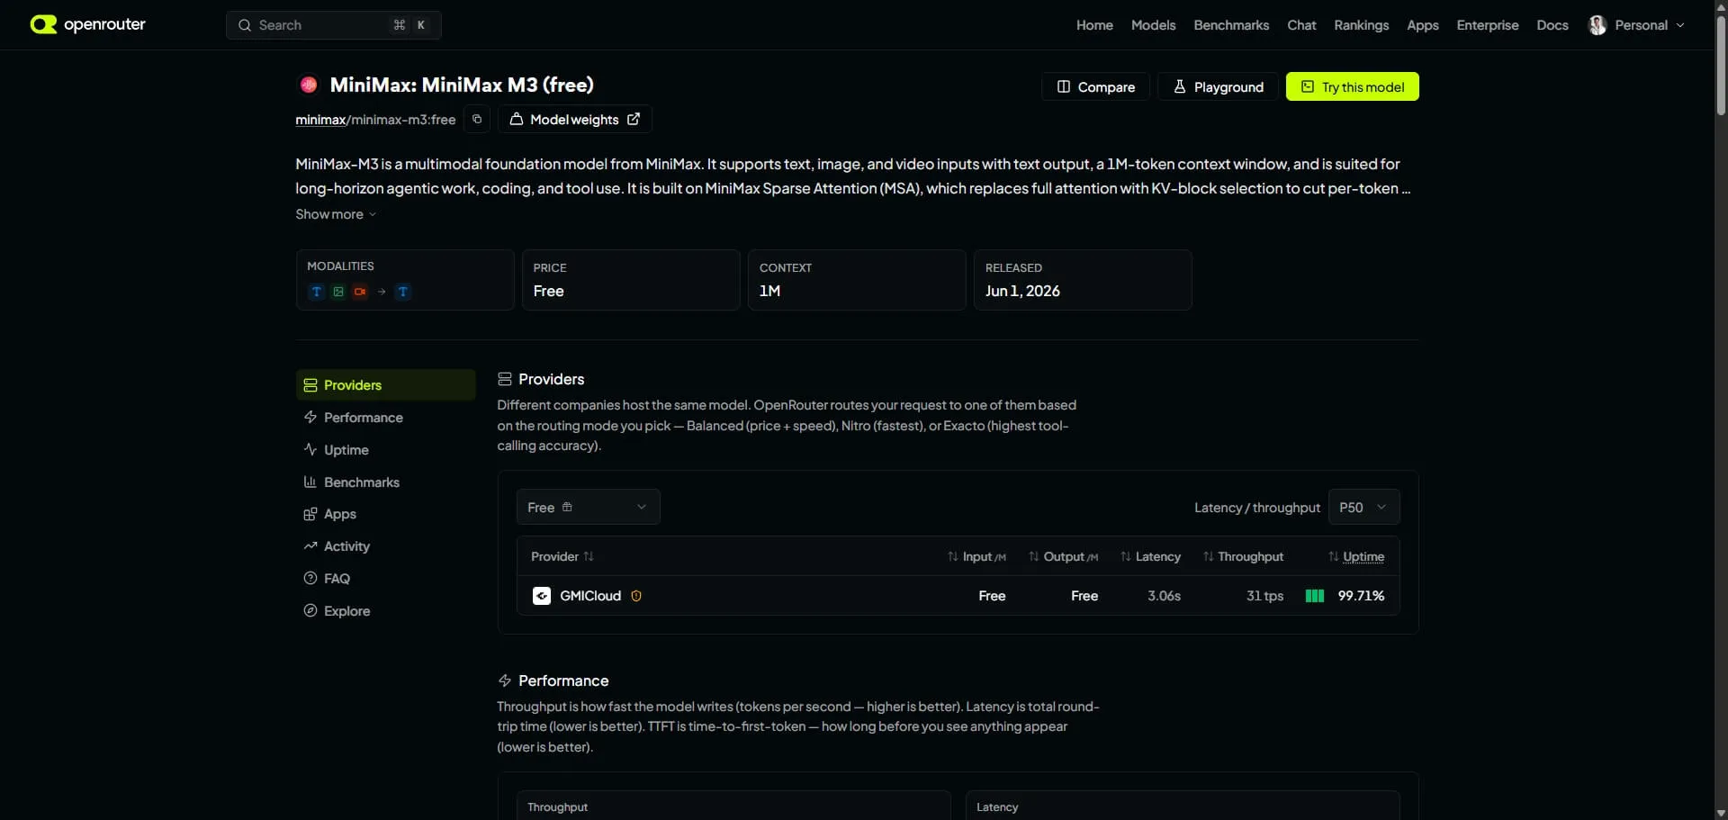
Task: Click the user avatar in the header
Action: tap(1597, 25)
